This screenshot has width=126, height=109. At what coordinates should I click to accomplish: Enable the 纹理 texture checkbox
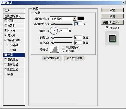tap(9, 50)
